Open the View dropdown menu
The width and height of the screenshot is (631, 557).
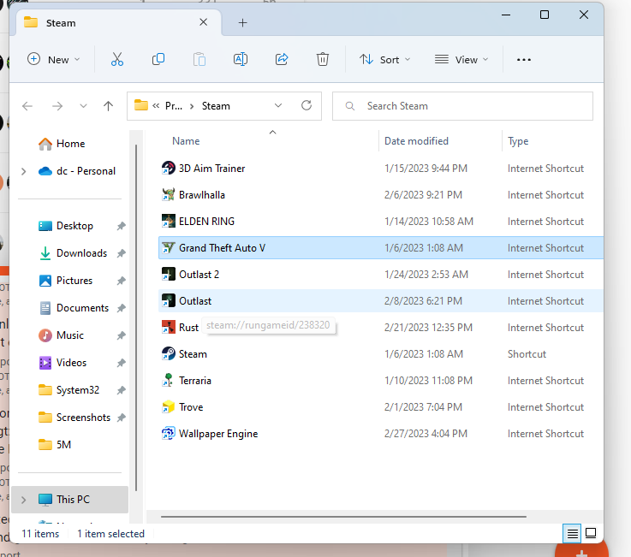[x=461, y=59]
